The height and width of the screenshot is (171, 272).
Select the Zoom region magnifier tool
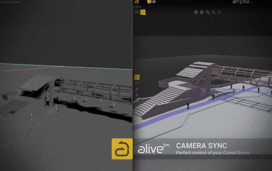click(214, 12)
